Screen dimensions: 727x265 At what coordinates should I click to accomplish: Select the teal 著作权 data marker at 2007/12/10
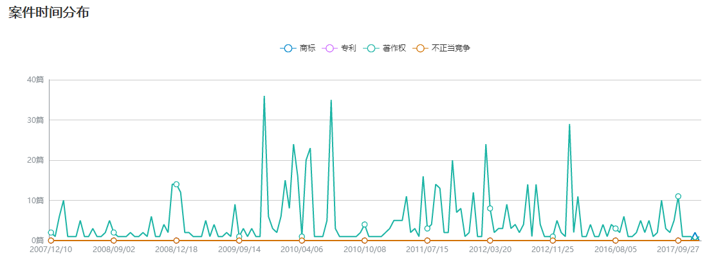click(51, 233)
